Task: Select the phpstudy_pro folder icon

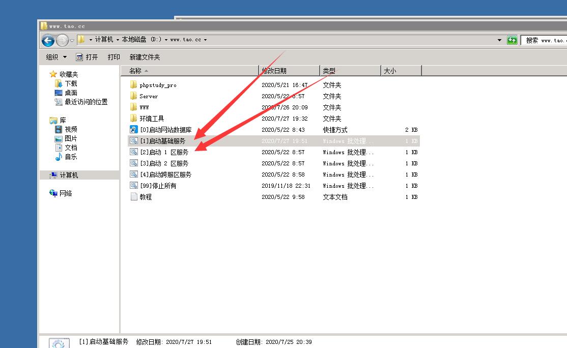Action: 133,85
